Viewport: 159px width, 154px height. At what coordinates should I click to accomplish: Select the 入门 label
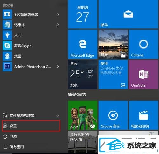click(x=18, y=35)
